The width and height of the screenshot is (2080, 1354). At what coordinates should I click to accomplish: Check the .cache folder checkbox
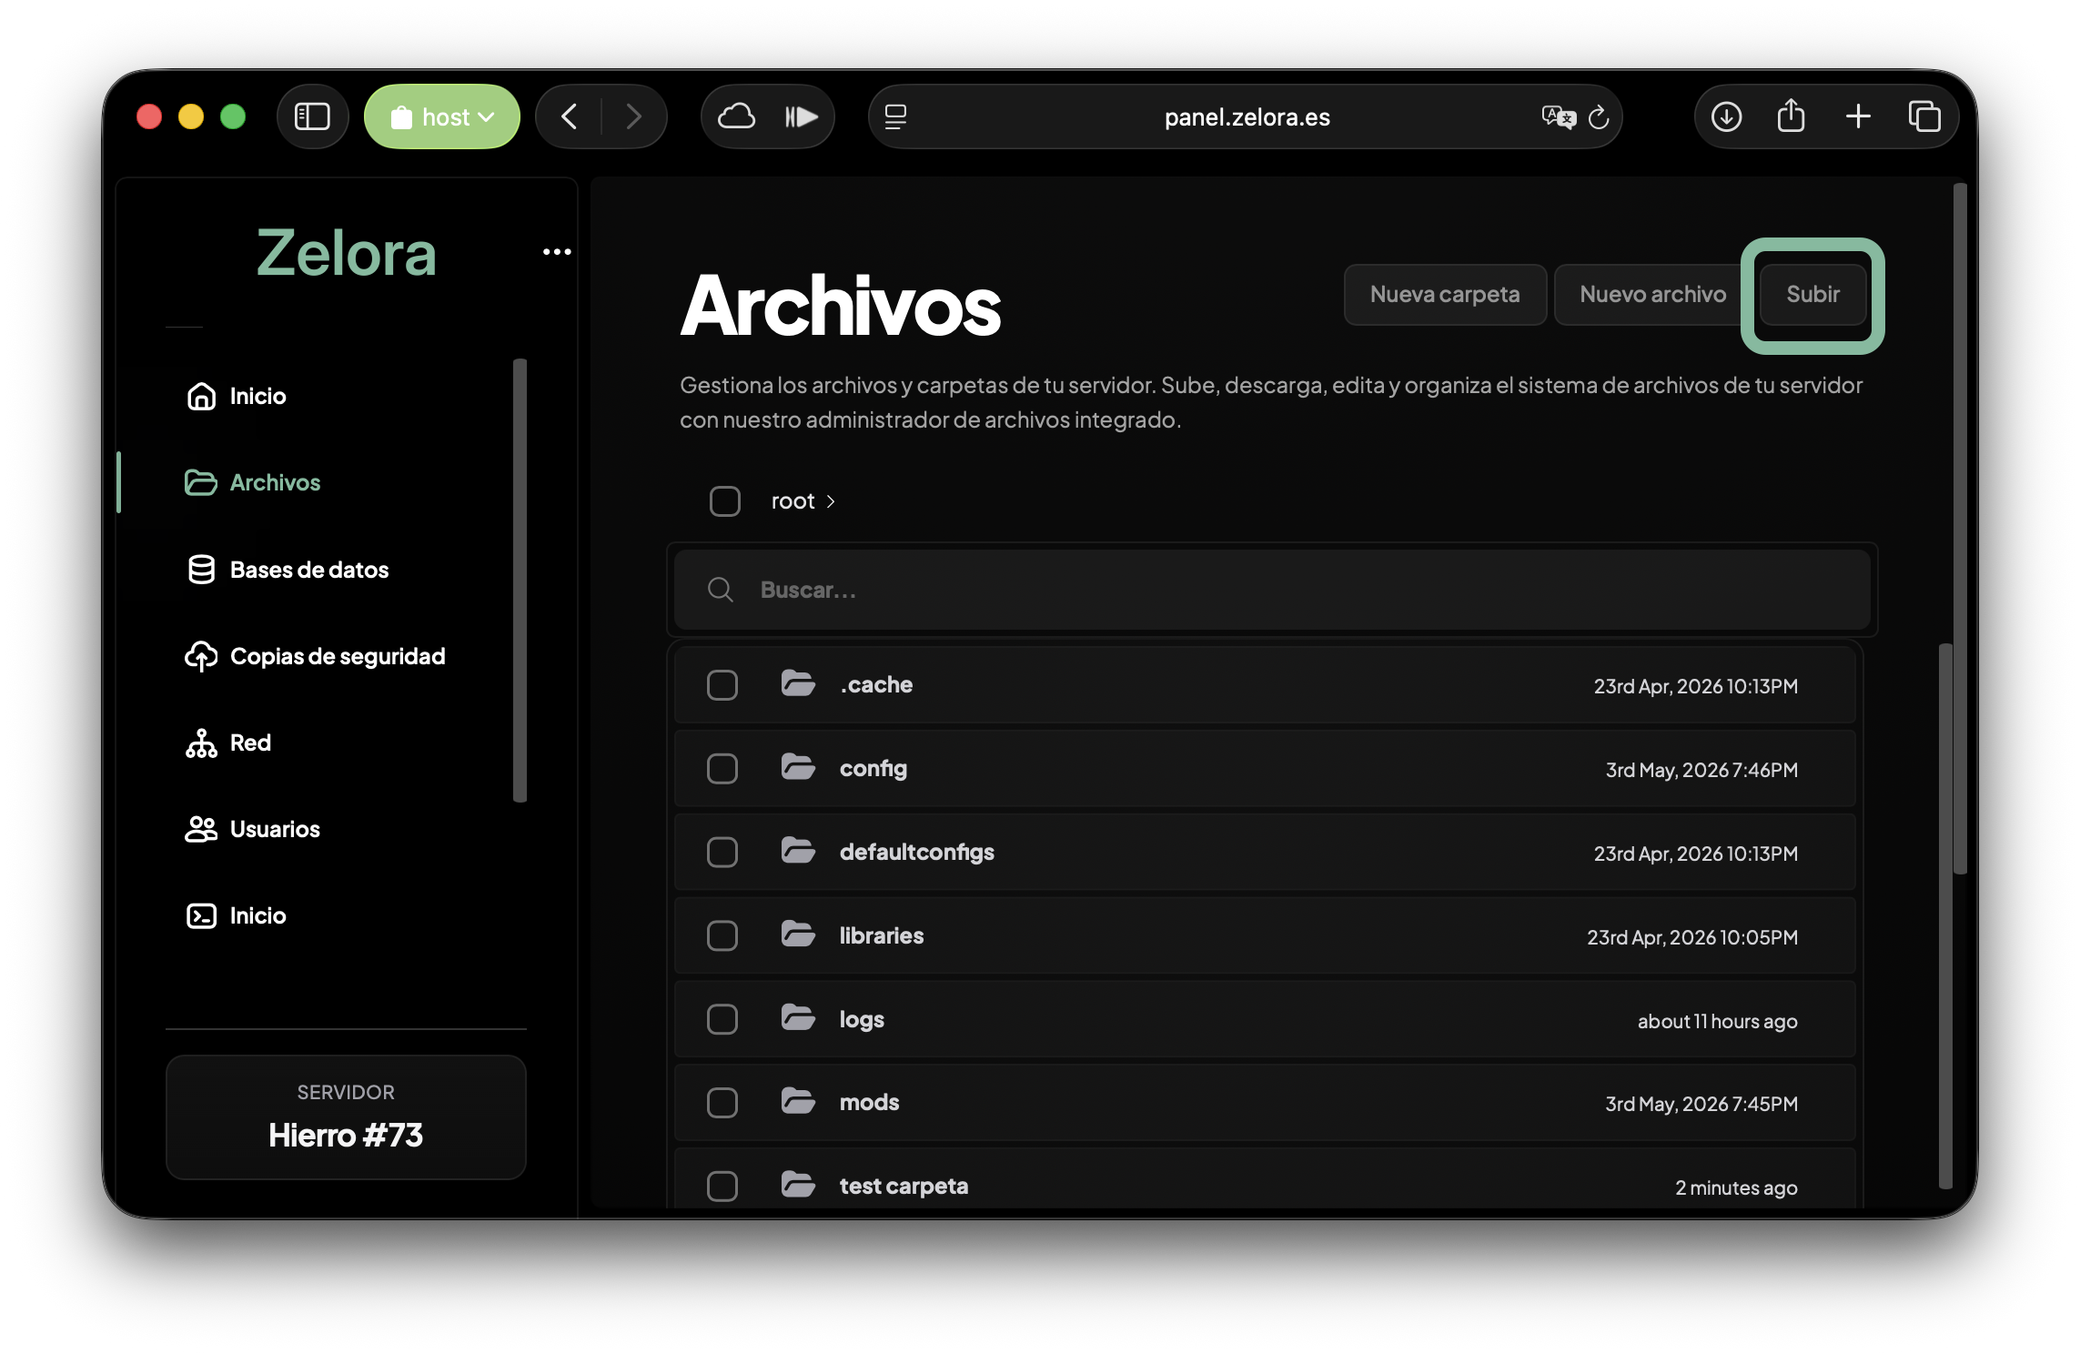point(722,685)
